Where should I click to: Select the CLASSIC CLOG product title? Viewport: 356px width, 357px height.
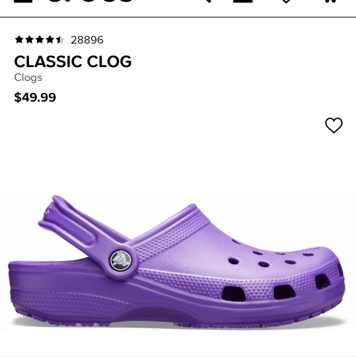tap(73, 62)
